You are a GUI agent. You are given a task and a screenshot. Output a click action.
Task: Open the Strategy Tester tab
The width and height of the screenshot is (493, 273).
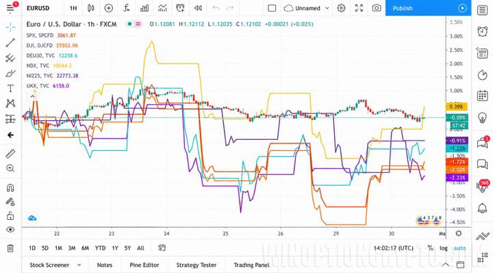[197, 265]
